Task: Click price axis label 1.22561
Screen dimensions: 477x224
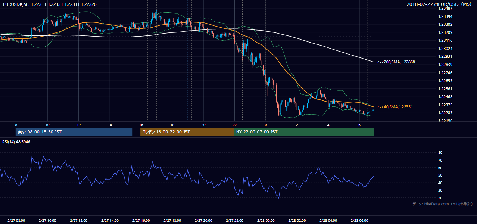Action: 445,89
